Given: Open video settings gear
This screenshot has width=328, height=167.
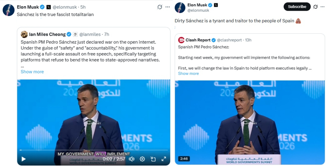Looking at the screenshot, I should coord(142,159).
